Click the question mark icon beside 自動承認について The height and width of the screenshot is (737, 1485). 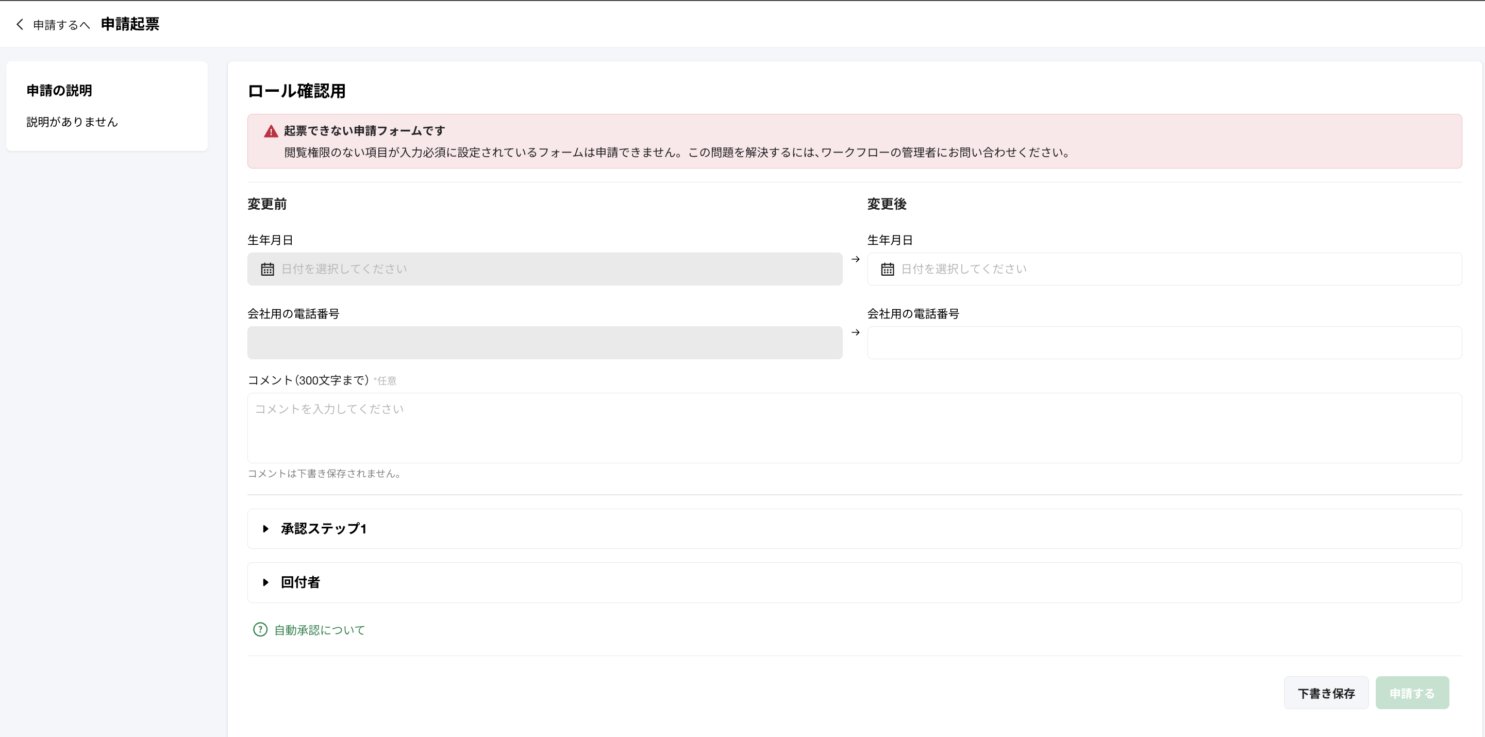260,630
